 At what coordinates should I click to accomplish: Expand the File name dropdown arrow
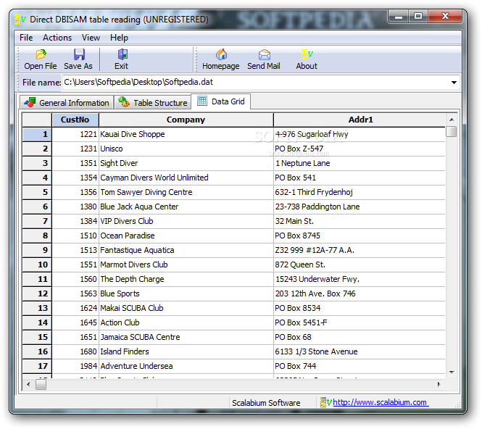454,83
